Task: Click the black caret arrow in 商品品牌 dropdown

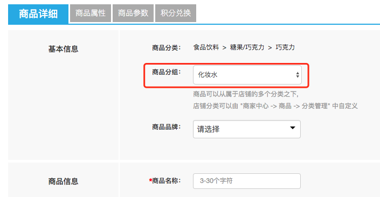Action: coord(293,128)
